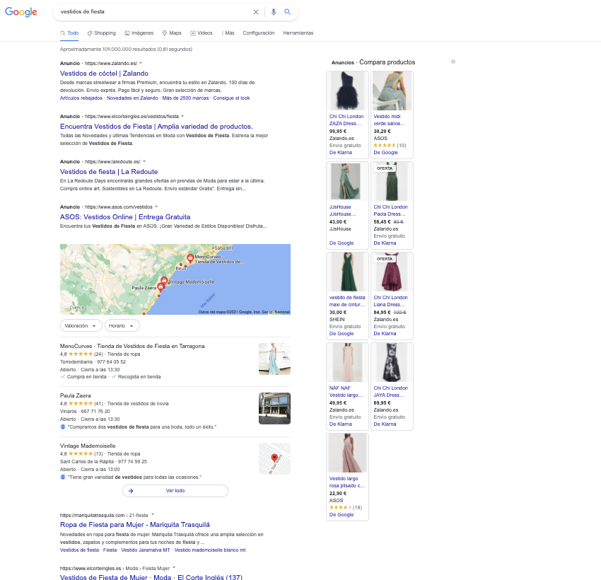The height and width of the screenshot is (580, 601).
Task: Open Vestidos de cóctel | Zalando ad
Action: tap(104, 74)
